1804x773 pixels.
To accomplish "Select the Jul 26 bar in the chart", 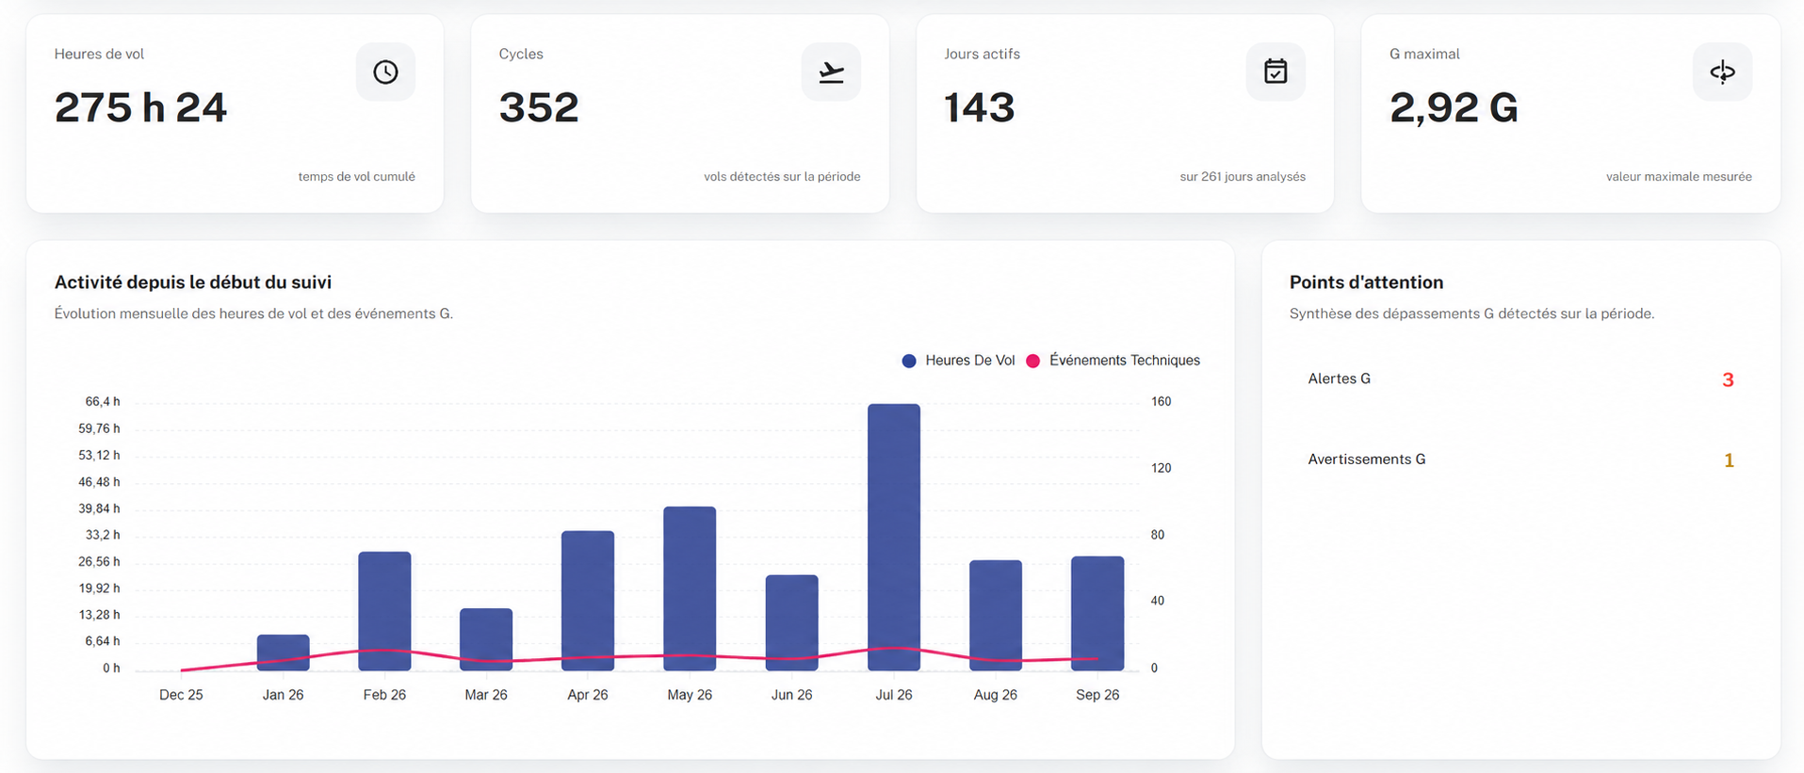I will [x=894, y=537].
